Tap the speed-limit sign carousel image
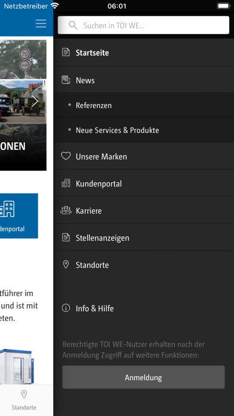The image size is (234, 416). [23, 59]
